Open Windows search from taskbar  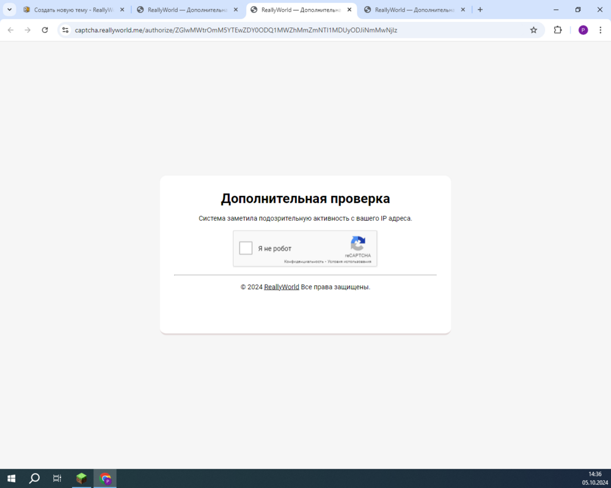pos(34,478)
